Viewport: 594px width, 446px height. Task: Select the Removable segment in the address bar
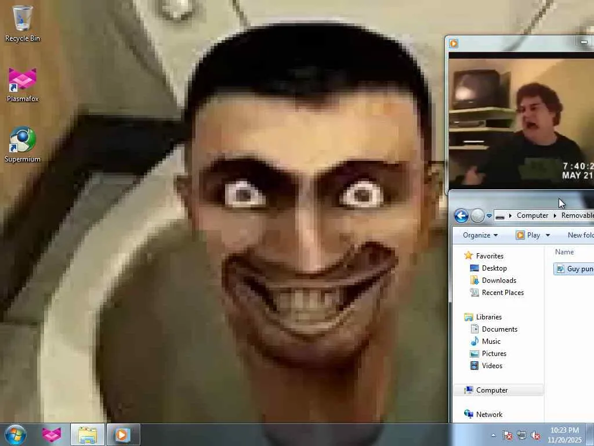[577, 215]
